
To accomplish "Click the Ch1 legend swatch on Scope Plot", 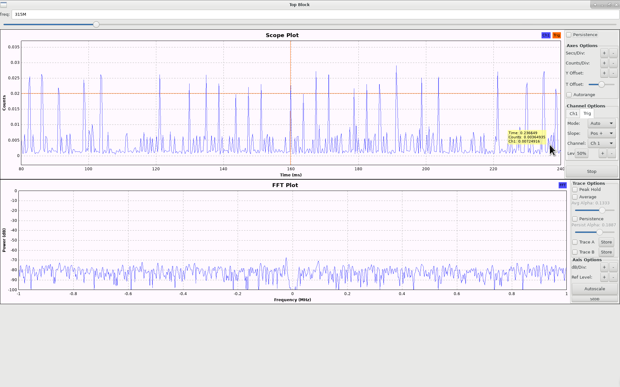I will (546, 35).
